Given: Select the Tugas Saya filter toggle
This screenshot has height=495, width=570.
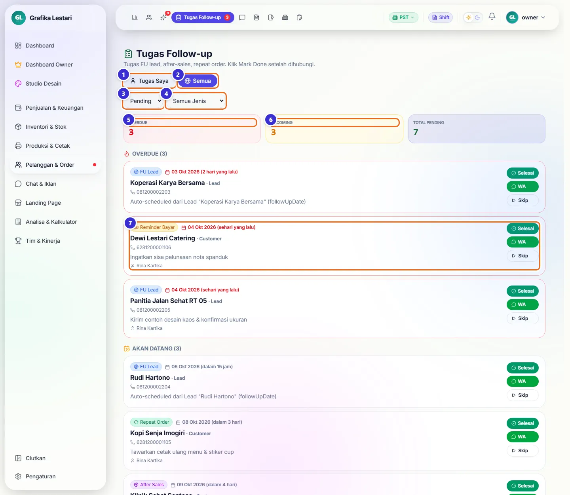Looking at the screenshot, I should [x=149, y=81].
